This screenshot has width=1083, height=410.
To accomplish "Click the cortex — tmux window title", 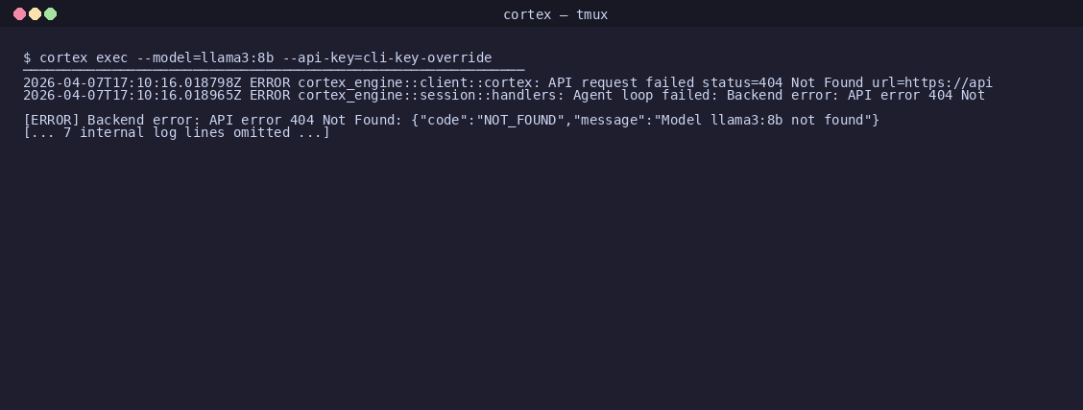I will click(555, 14).
